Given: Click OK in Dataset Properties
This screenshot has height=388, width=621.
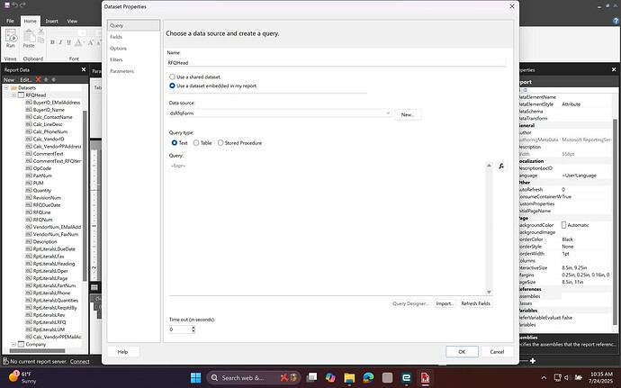Looking at the screenshot, I should coord(462,351).
